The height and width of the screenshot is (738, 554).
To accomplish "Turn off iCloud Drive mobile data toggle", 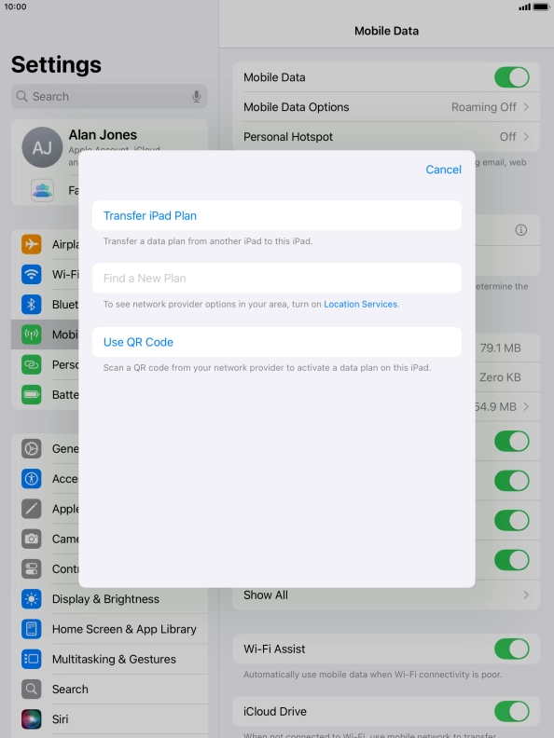I will pyautogui.click(x=512, y=712).
